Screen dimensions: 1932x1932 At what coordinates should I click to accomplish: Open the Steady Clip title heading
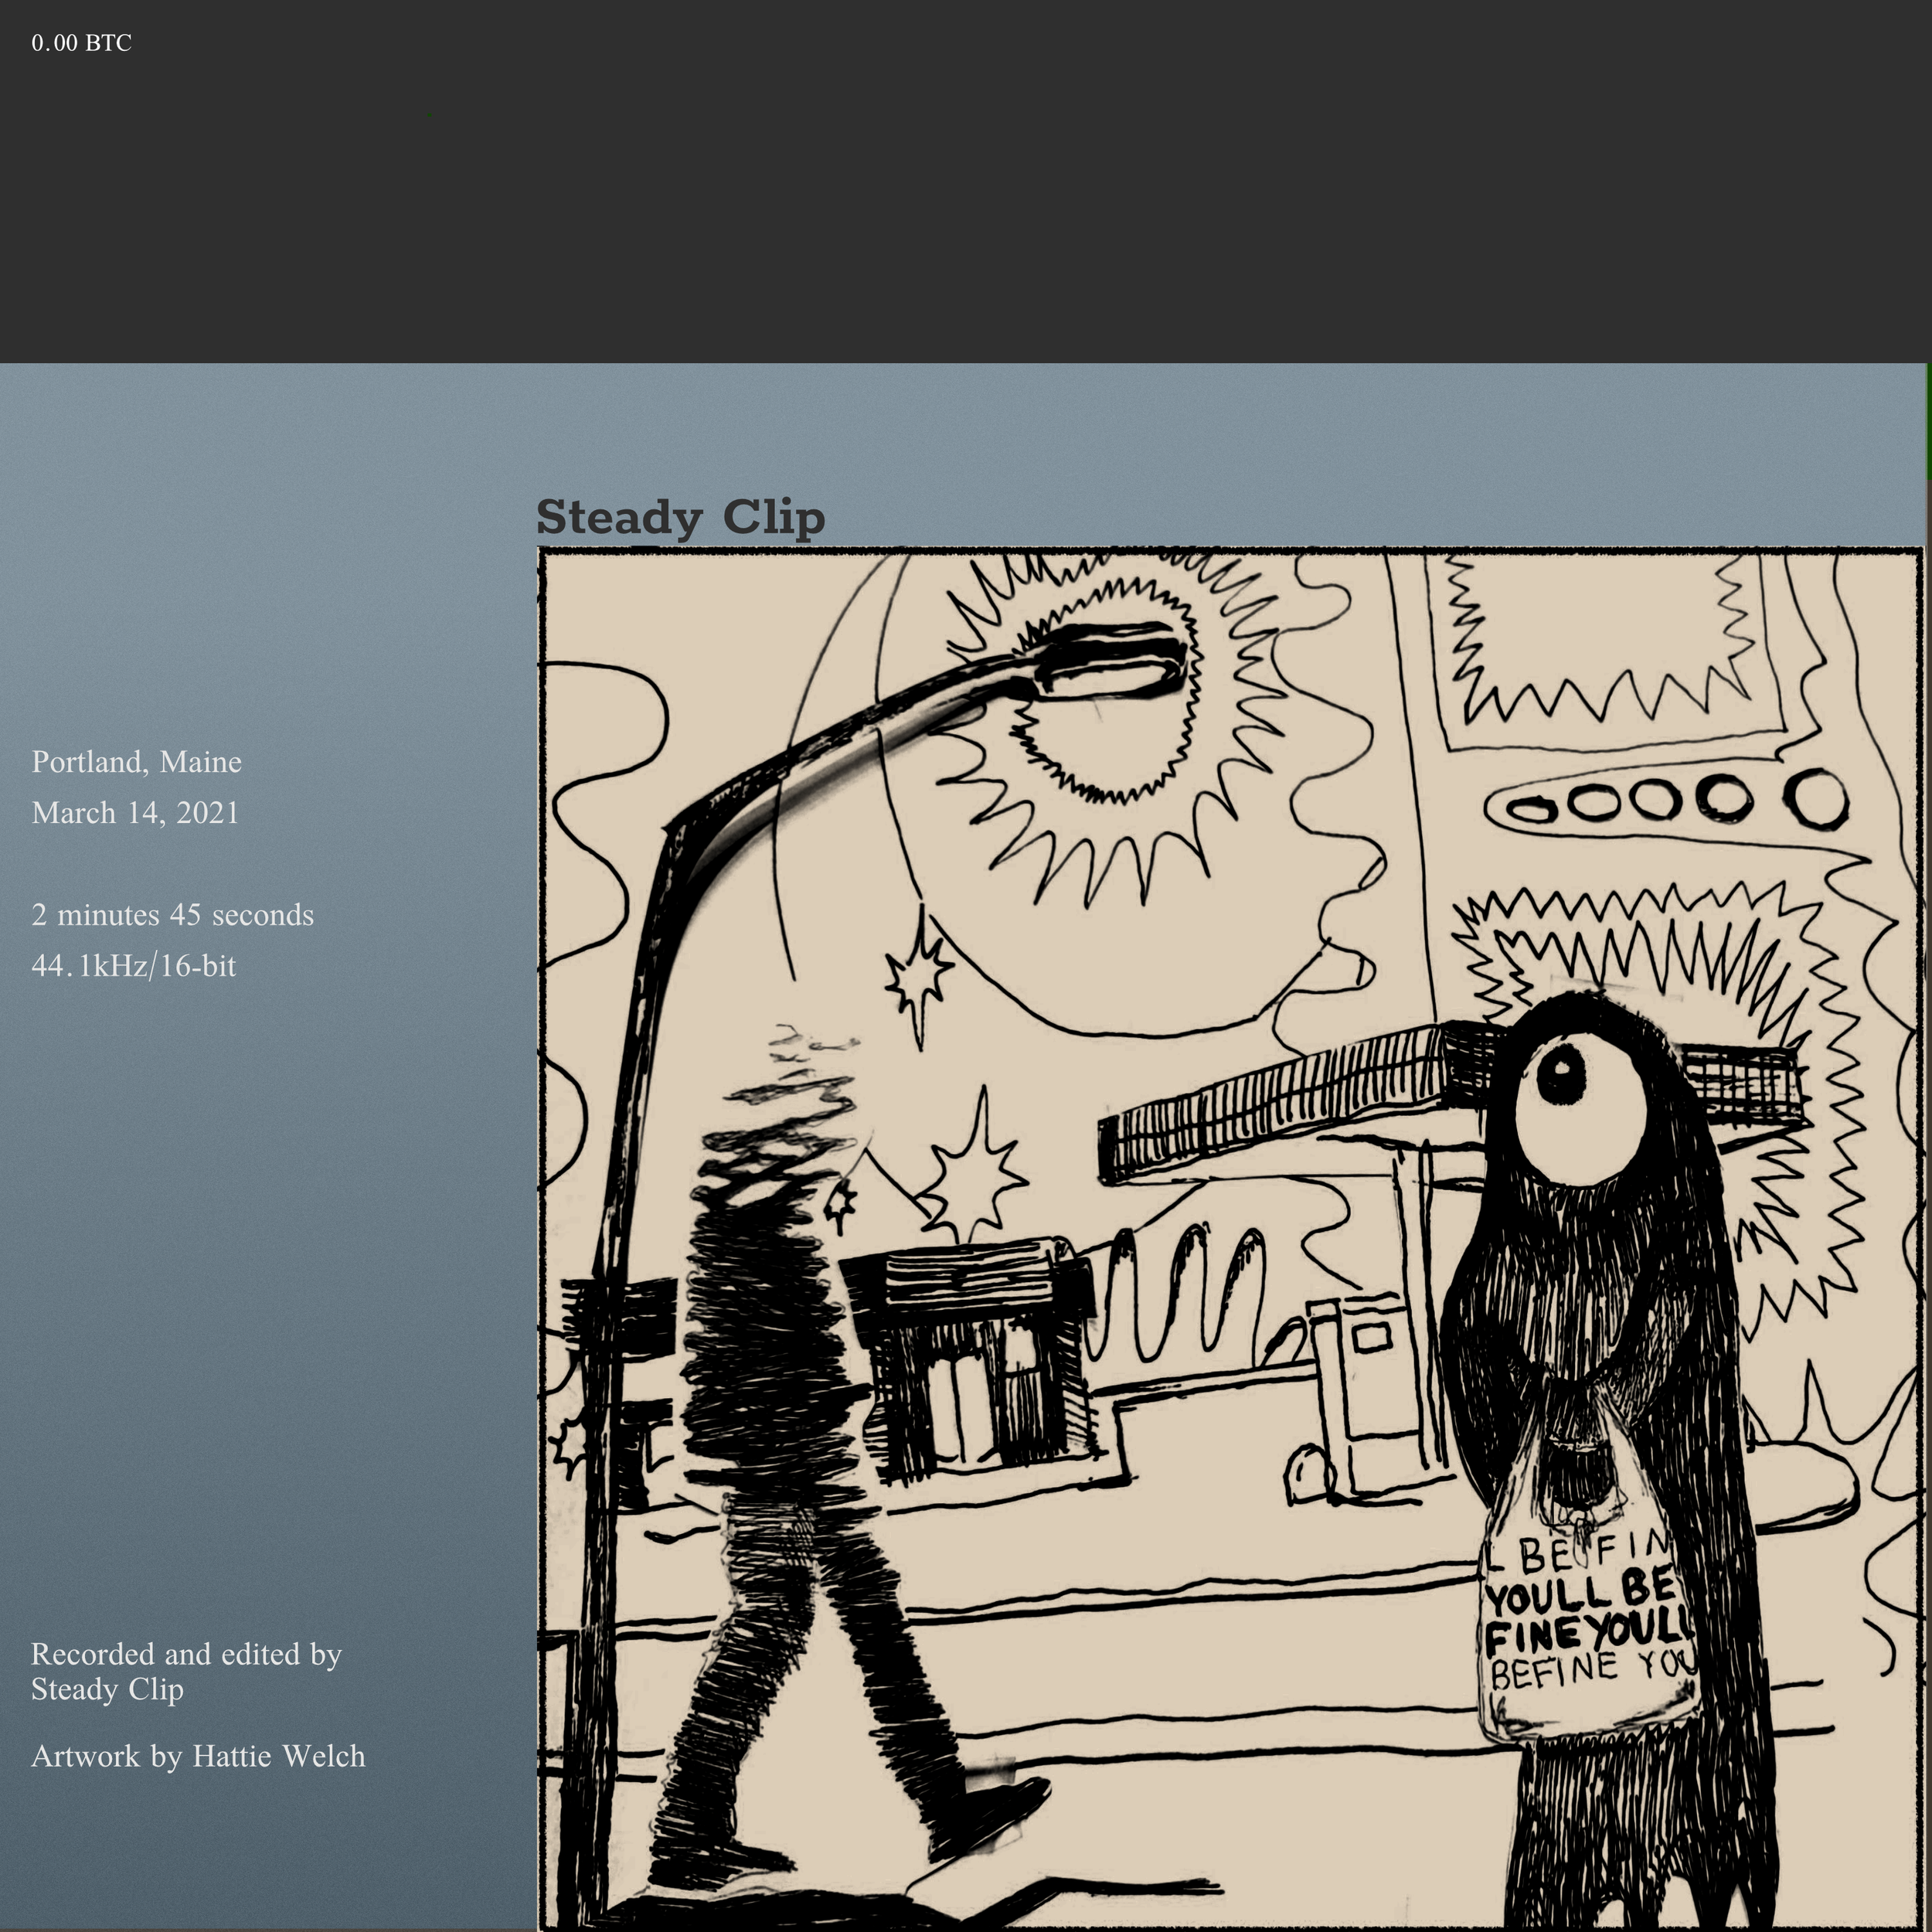click(680, 518)
